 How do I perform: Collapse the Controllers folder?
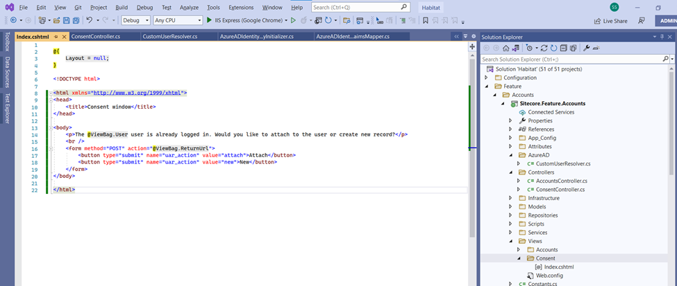click(x=511, y=172)
